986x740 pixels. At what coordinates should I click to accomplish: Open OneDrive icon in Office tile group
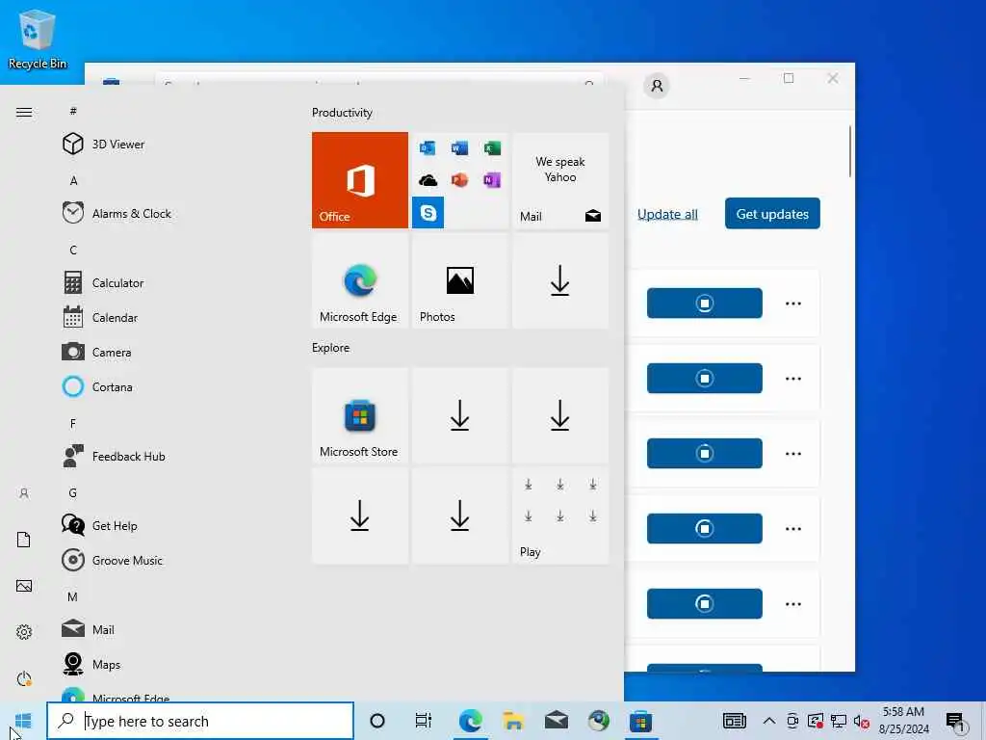tap(428, 180)
